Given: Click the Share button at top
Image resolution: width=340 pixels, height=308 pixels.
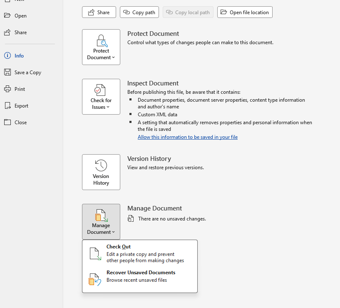Looking at the screenshot, I should (99, 12).
